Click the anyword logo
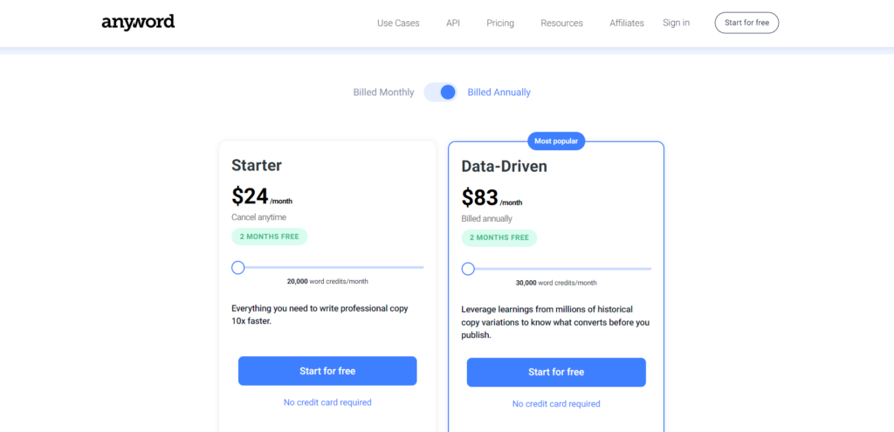 [138, 22]
